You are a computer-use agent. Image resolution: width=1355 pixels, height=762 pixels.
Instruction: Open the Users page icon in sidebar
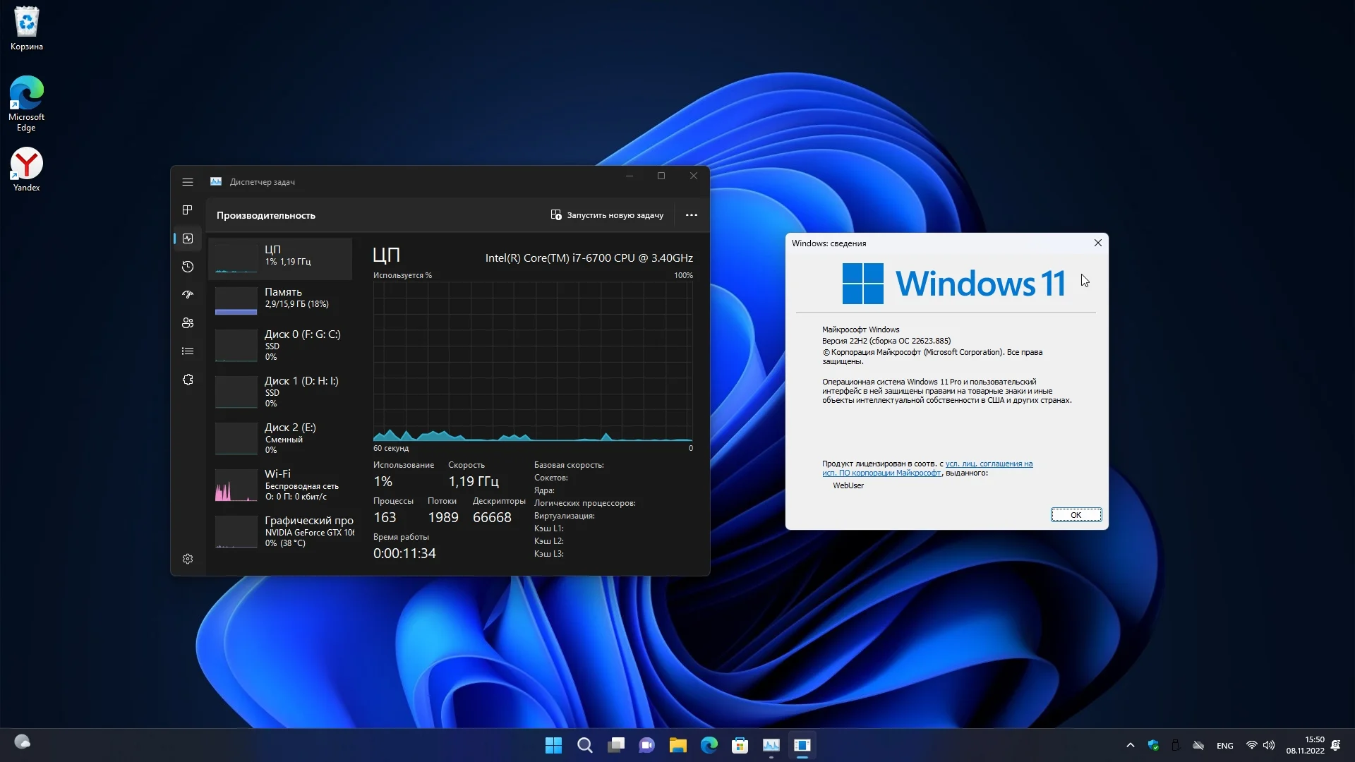pos(188,323)
